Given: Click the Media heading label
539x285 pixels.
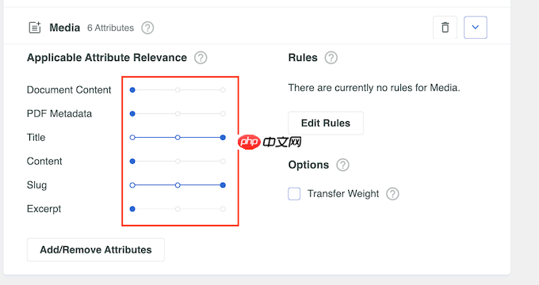Looking at the screenshot, I should (65, 28).
